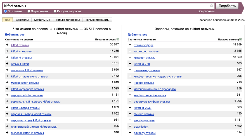Image resolution: width=246 pixels, height=136 pixels.
Task: Open the 'аэрогриль китфорт отзывы' link
Action: 152,102
